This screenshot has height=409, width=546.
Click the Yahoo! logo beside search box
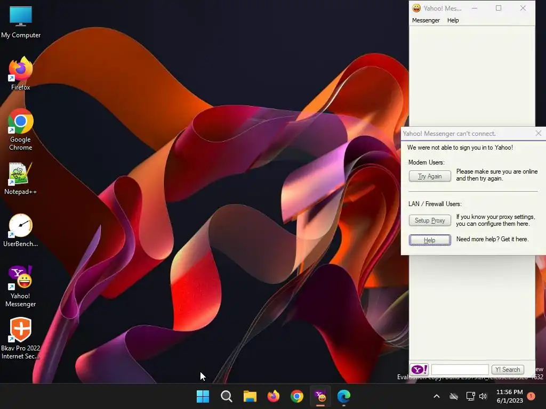[x=419, y=370]
